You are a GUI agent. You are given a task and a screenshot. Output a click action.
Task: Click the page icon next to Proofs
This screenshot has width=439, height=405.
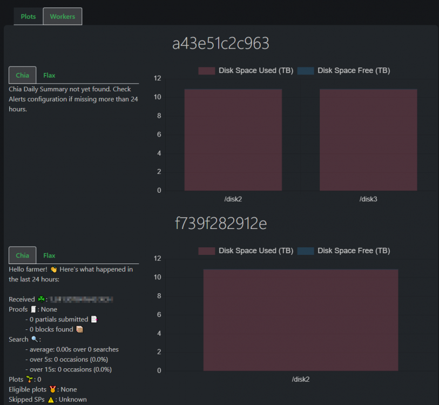(33, 309)
